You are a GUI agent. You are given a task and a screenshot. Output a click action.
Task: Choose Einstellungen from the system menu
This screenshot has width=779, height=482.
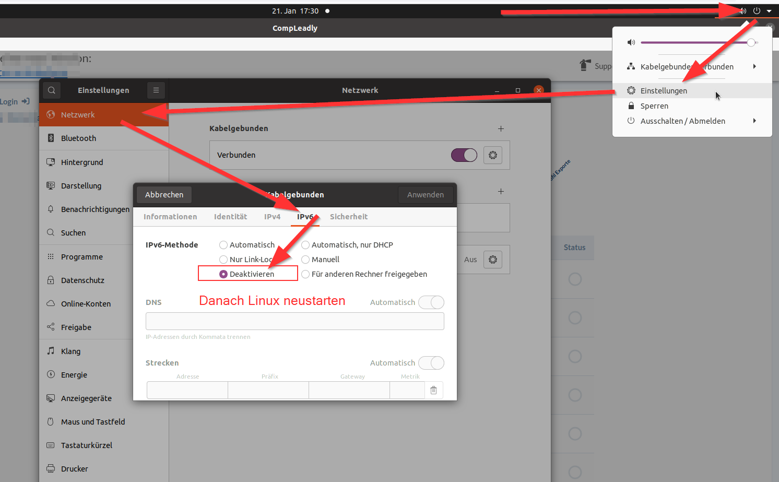(x=664, y=91)
